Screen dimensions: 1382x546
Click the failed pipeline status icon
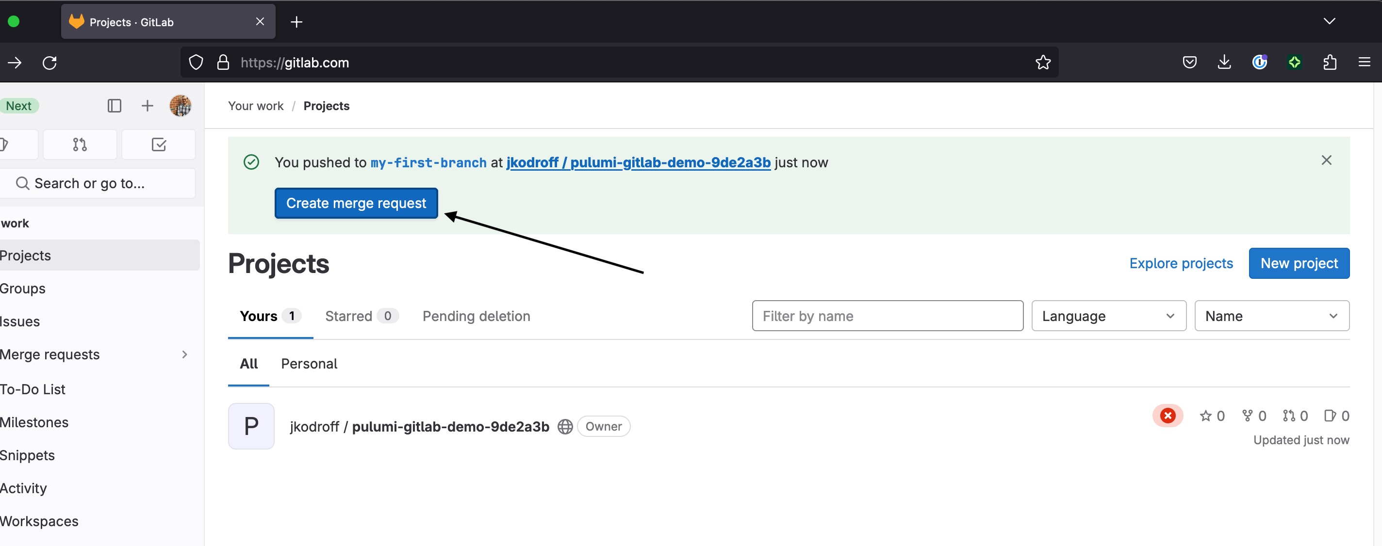(x=1168, y=416)
